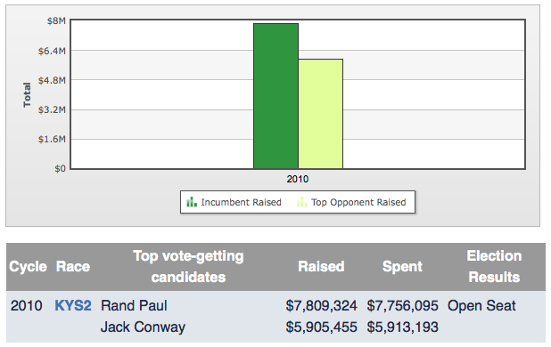551x347 pixels.
Task: Click the Top vote-getting candidates header
Action: point(188,267)
